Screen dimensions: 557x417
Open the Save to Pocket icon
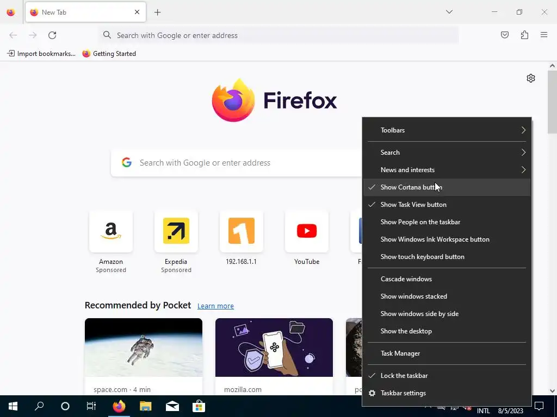[x=504, y=35]
